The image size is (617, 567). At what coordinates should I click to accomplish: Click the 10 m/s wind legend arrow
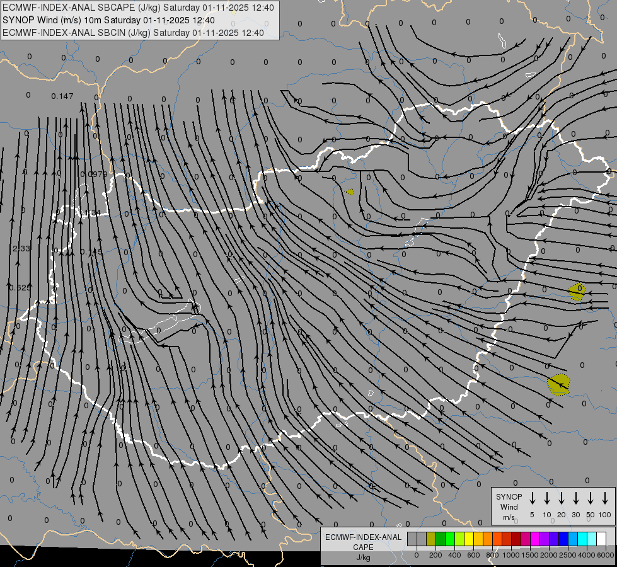pyautogui.click(x=547, y=498)
